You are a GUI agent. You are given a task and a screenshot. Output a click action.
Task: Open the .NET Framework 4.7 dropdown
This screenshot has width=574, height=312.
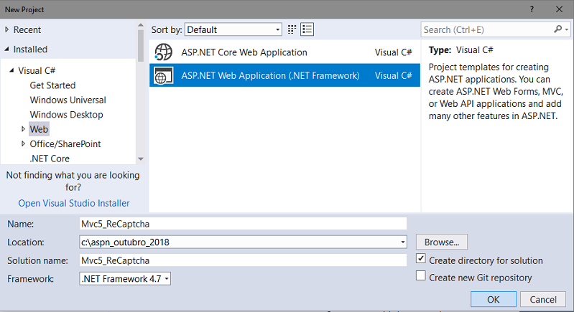(125, 279)
